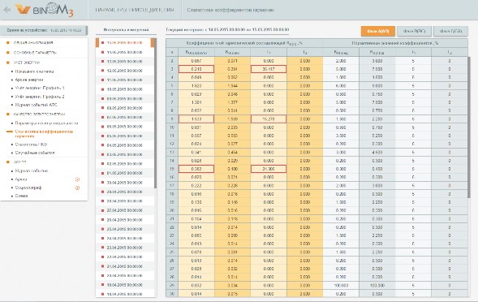The width and height of the screenshot is (478, 302).
Task: Click the interval list vertical scrollbar
Action: tap(155, 113)
